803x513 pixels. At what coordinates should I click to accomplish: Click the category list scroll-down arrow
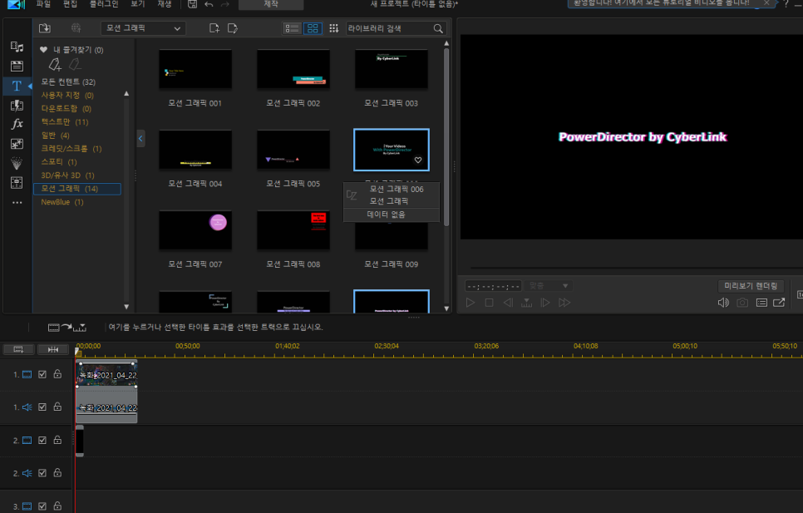(x=126, y=307)
